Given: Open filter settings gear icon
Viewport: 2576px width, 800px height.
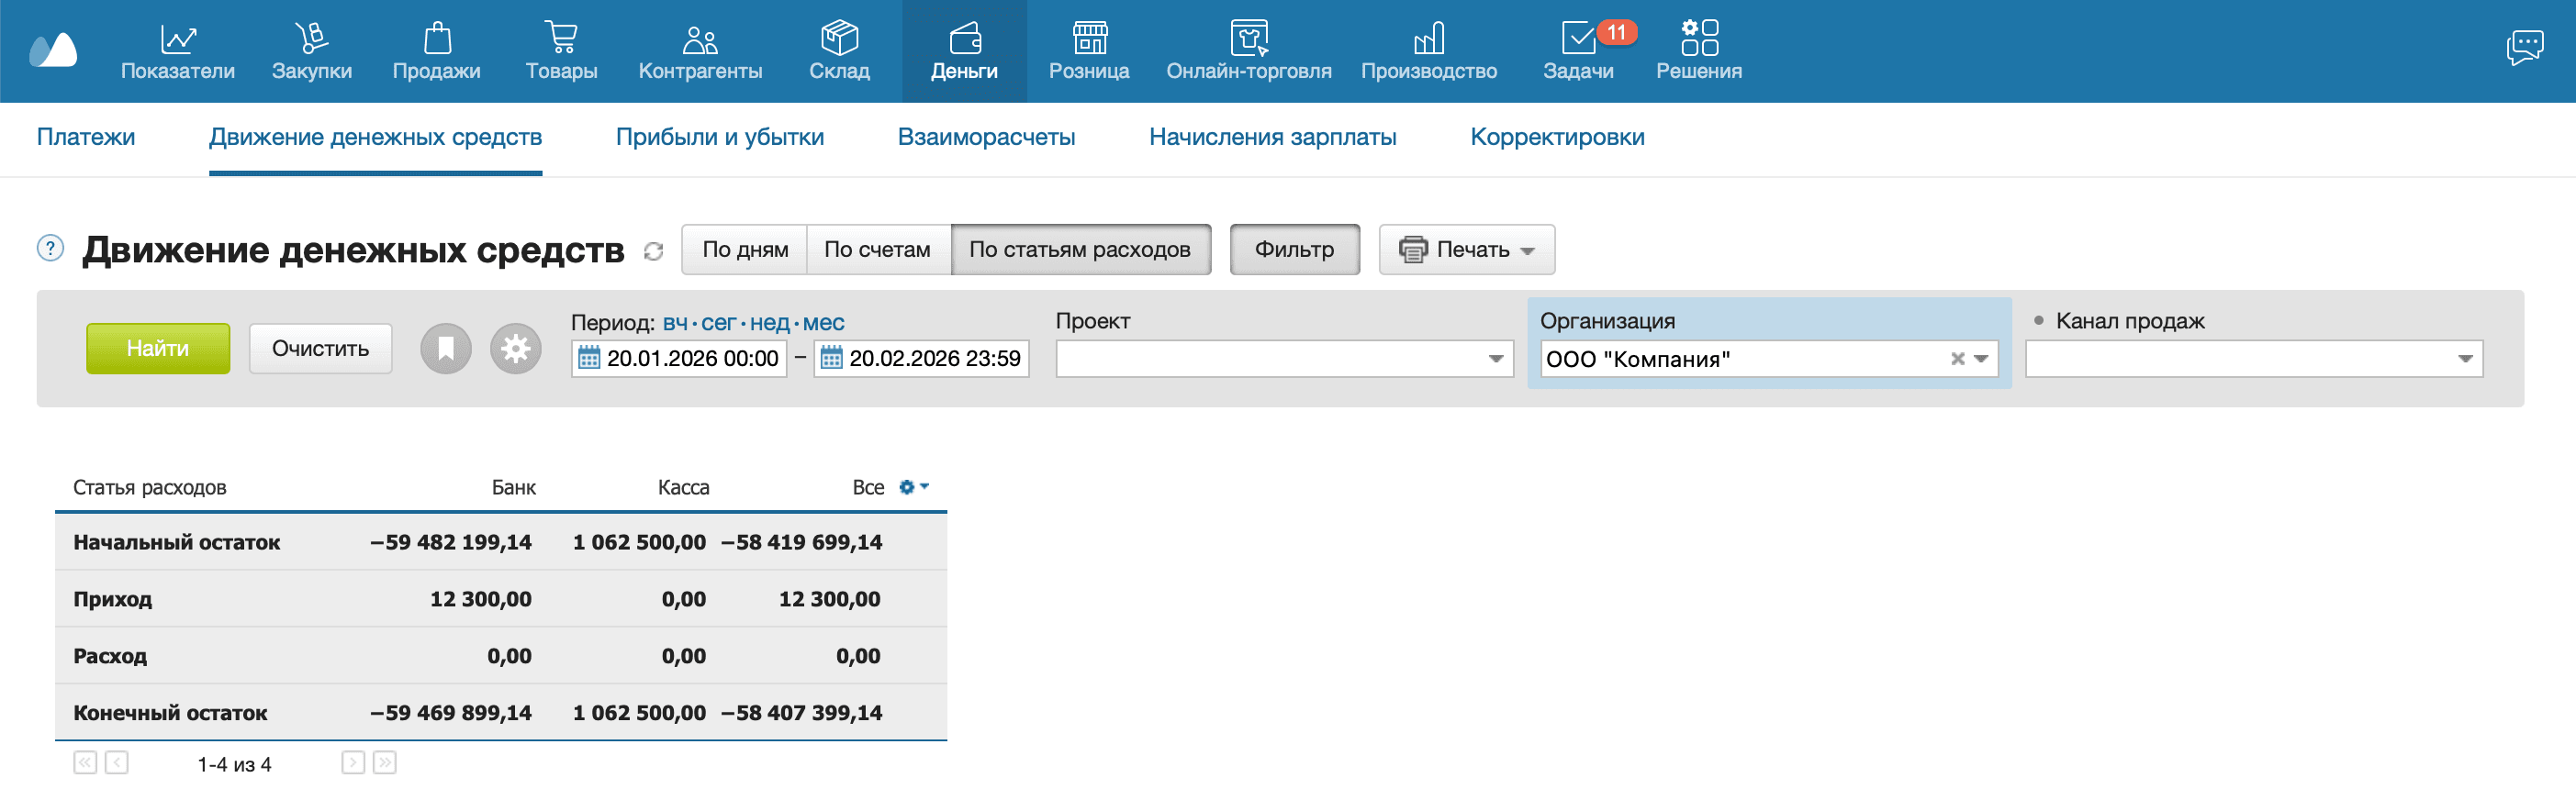Looking at the screenshot, I should (x=516, y=349).
